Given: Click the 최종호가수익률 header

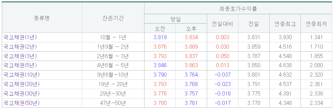Looking at the screenshot, I should tap(238, 9).
